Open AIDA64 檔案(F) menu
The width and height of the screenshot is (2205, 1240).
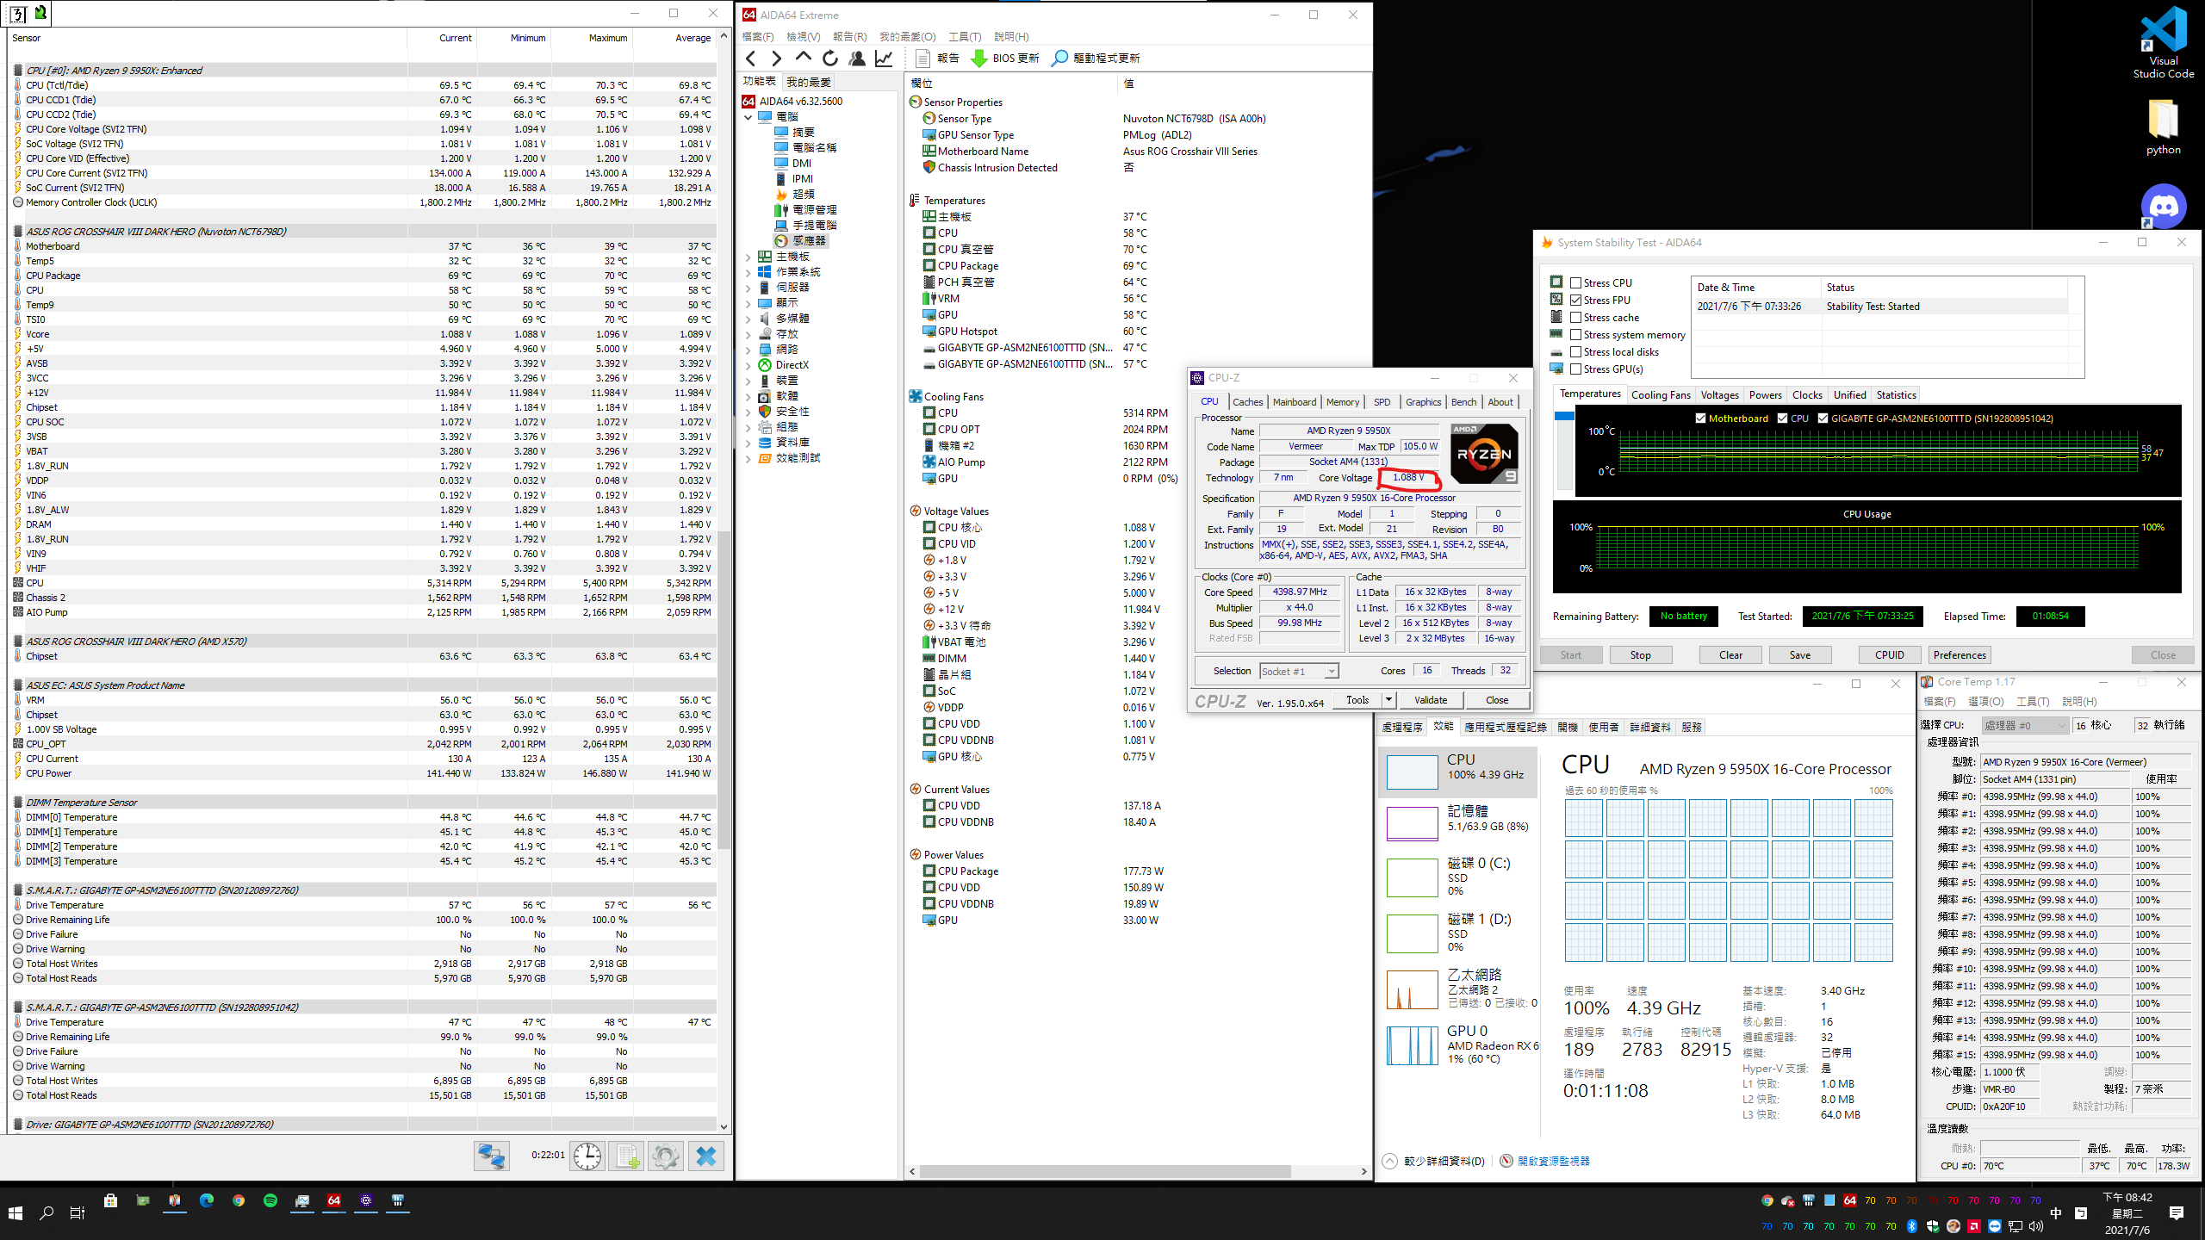click(x=758, y=36)
